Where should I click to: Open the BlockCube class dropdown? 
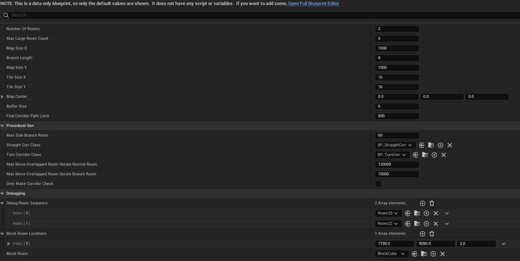pyautogui.click(x=391, y=254)
